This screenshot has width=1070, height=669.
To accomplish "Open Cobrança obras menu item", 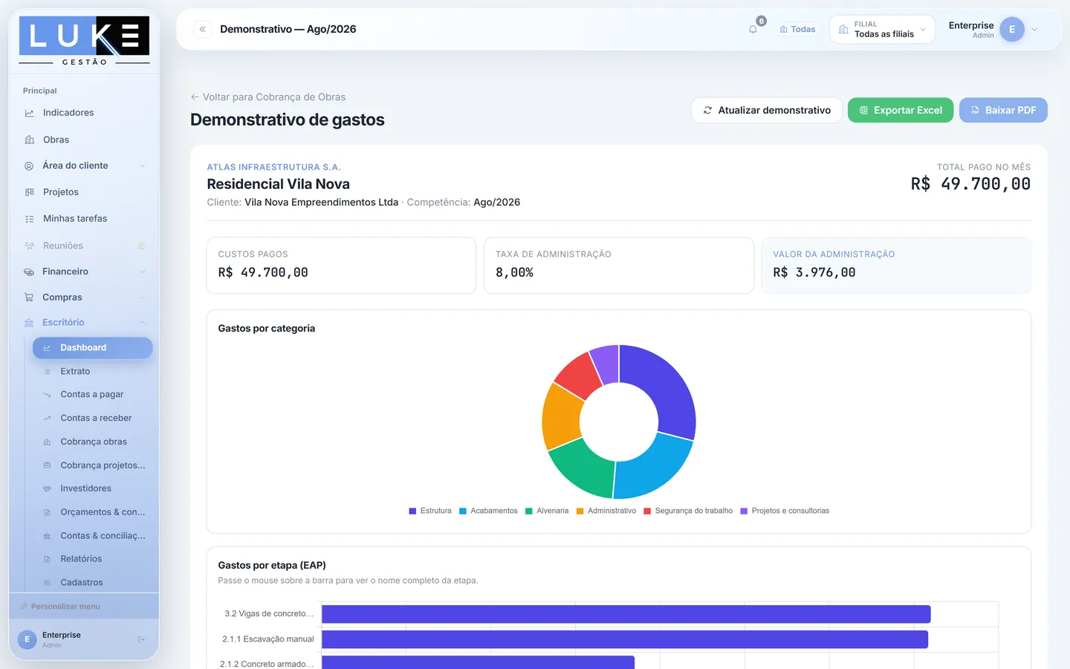I will tap(92, 442).
